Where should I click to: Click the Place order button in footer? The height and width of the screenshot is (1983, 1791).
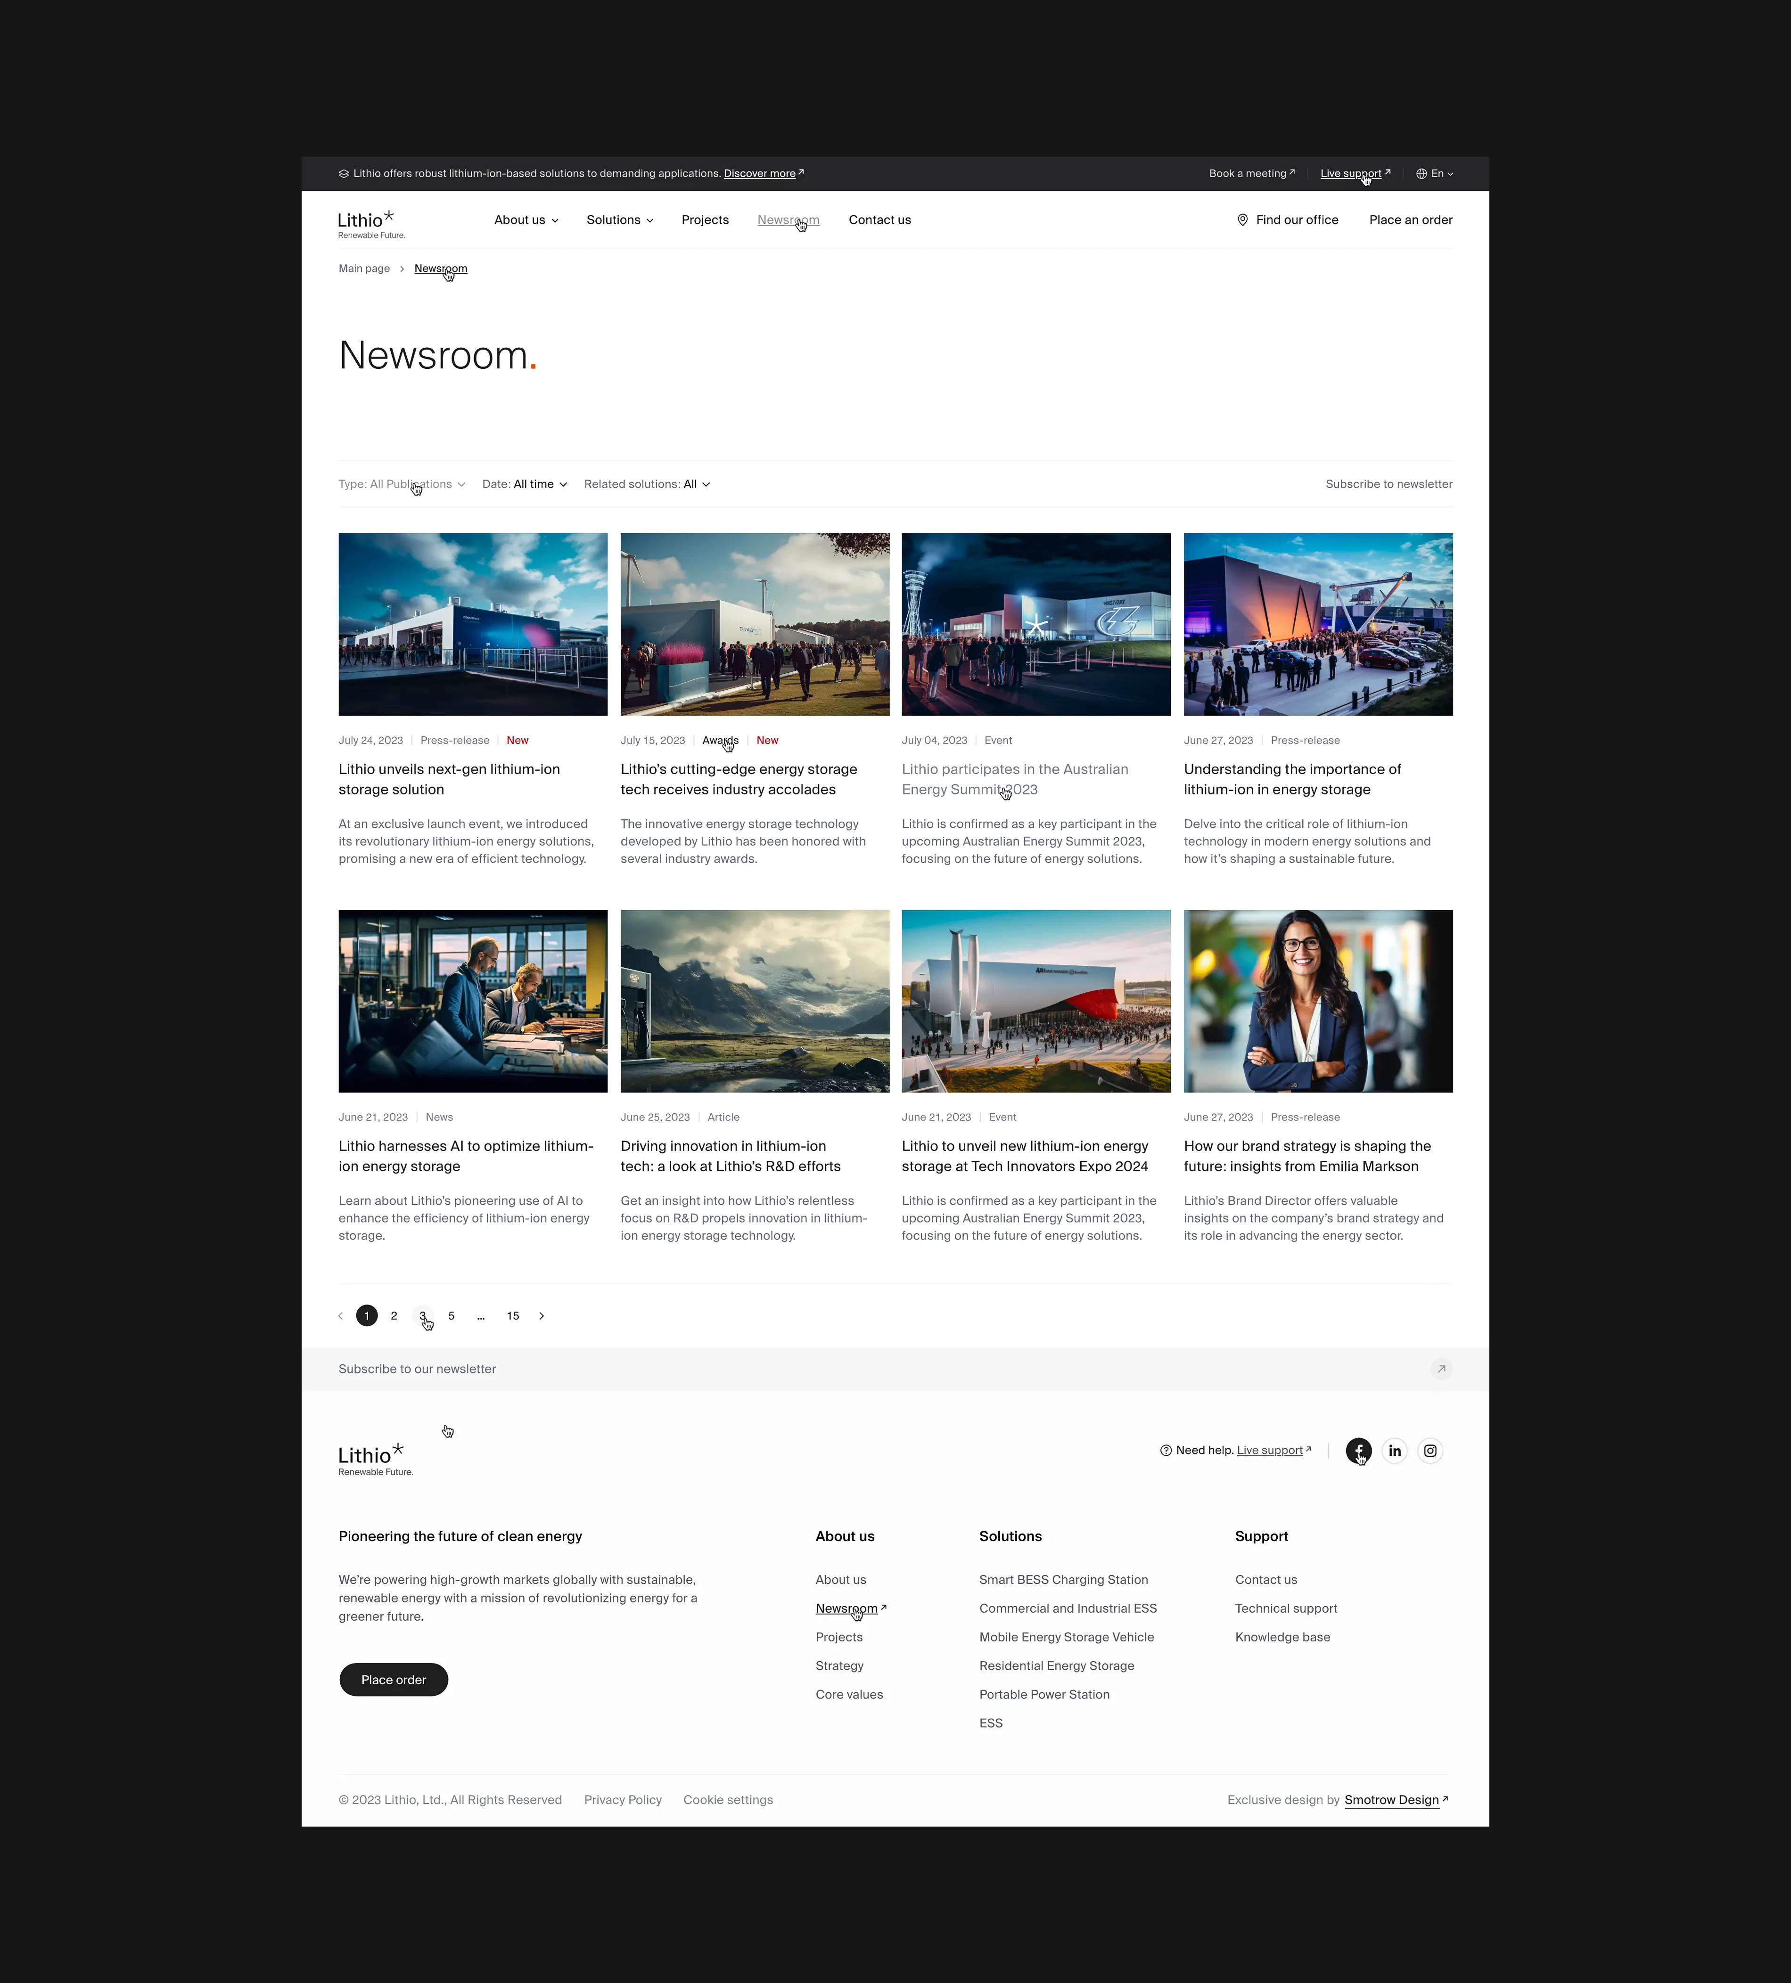tap(393, 1679)
